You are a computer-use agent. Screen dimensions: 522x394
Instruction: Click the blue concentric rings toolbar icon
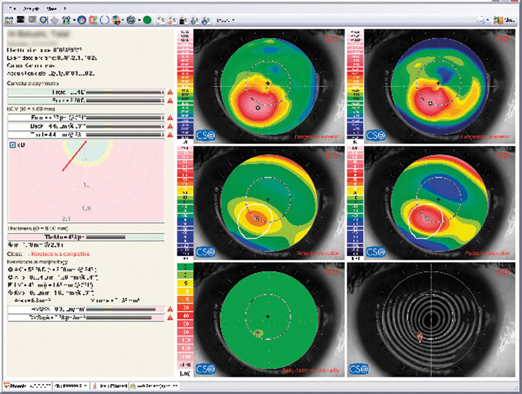[x=82, y=20]
